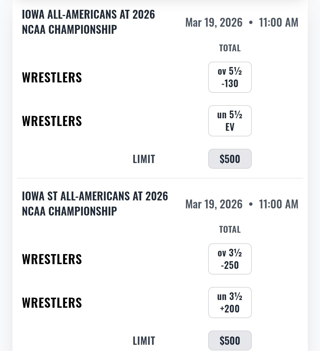Click the LIMIT label in Iowa St section
320x351 pixels.
coord(144,341)
